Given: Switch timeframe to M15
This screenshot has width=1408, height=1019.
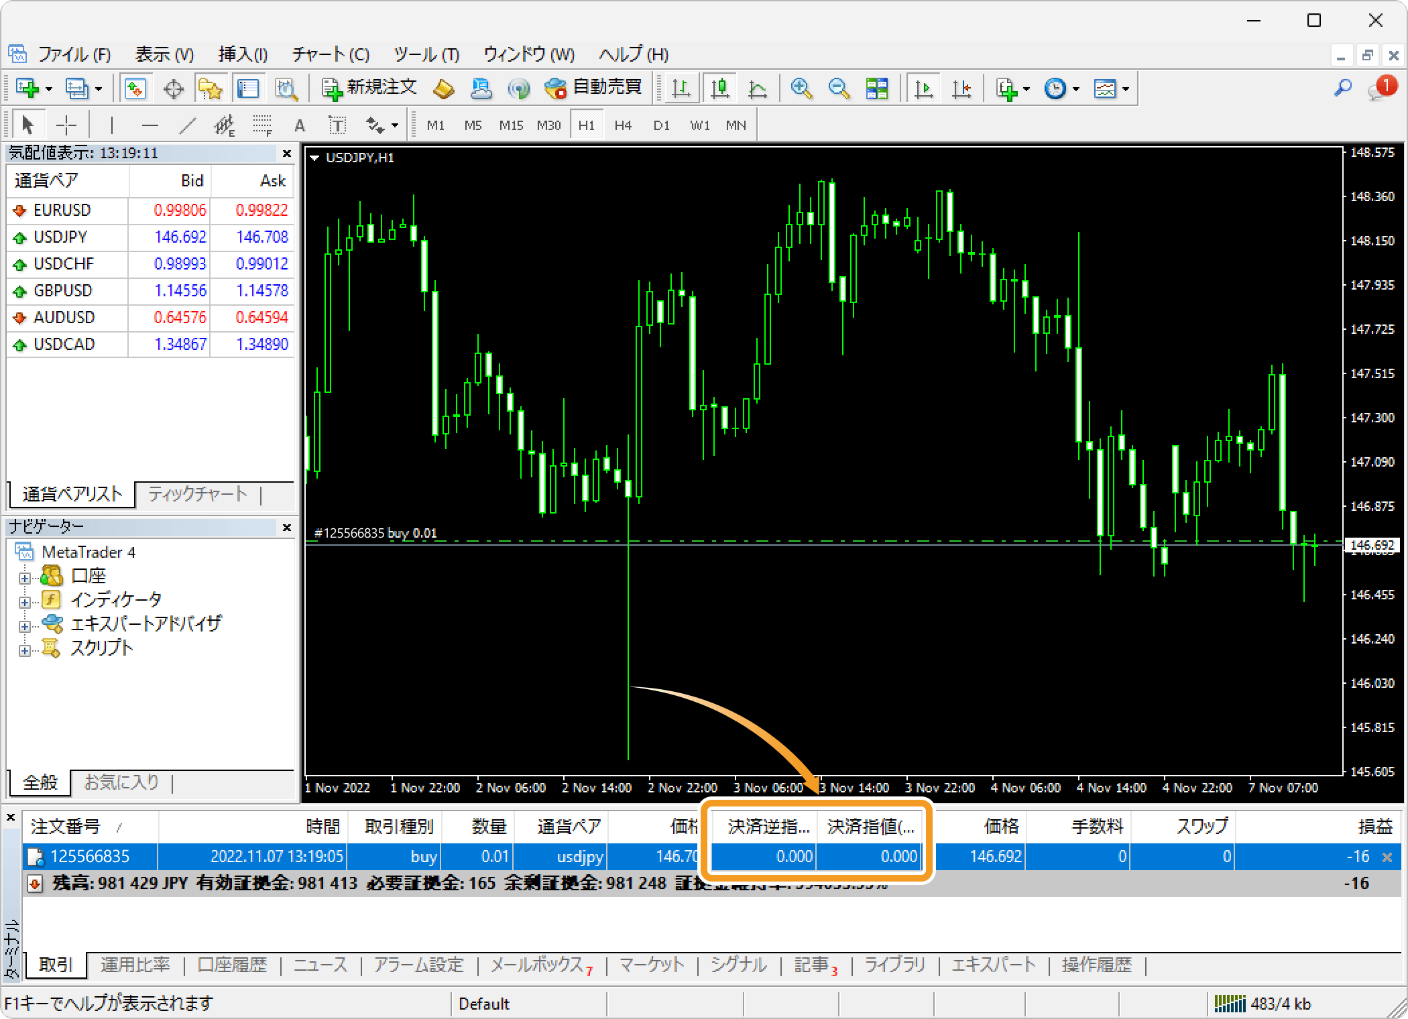Looking at the screenshot, I should coord(511,125).
